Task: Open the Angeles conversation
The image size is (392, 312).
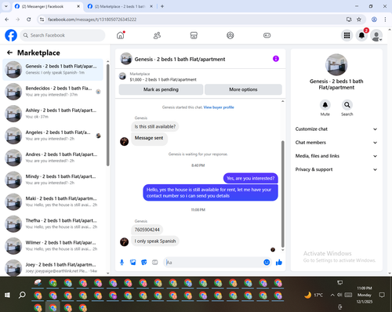Action: tap(53, 136)
